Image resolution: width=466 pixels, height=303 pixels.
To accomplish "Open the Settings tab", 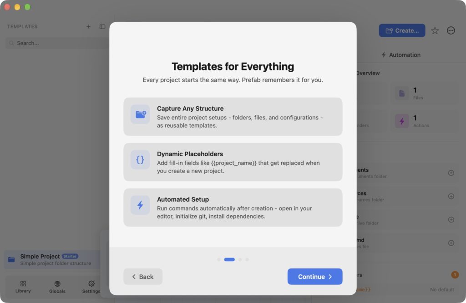I will click(91, 287).
